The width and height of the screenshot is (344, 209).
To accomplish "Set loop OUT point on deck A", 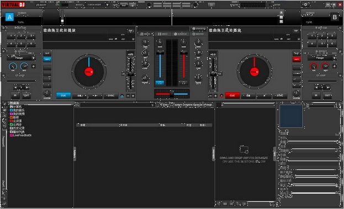I will pyautogui.click(x=27, y=95).
